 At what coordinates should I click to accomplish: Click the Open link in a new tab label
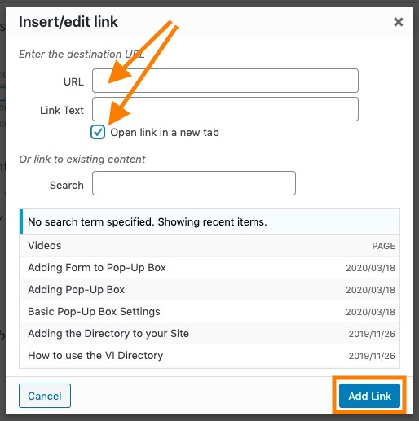tap(165, 133)
